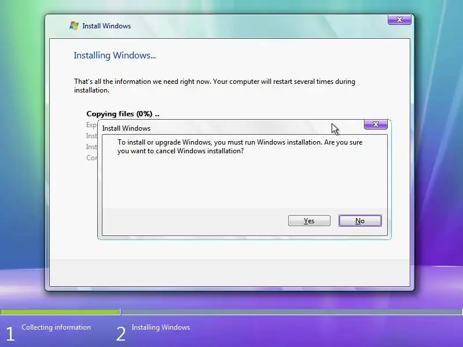This screenshot has width=463, height=347.
Task: Click the 'Installing Windows' step 2 label
Action: point(161,327)
